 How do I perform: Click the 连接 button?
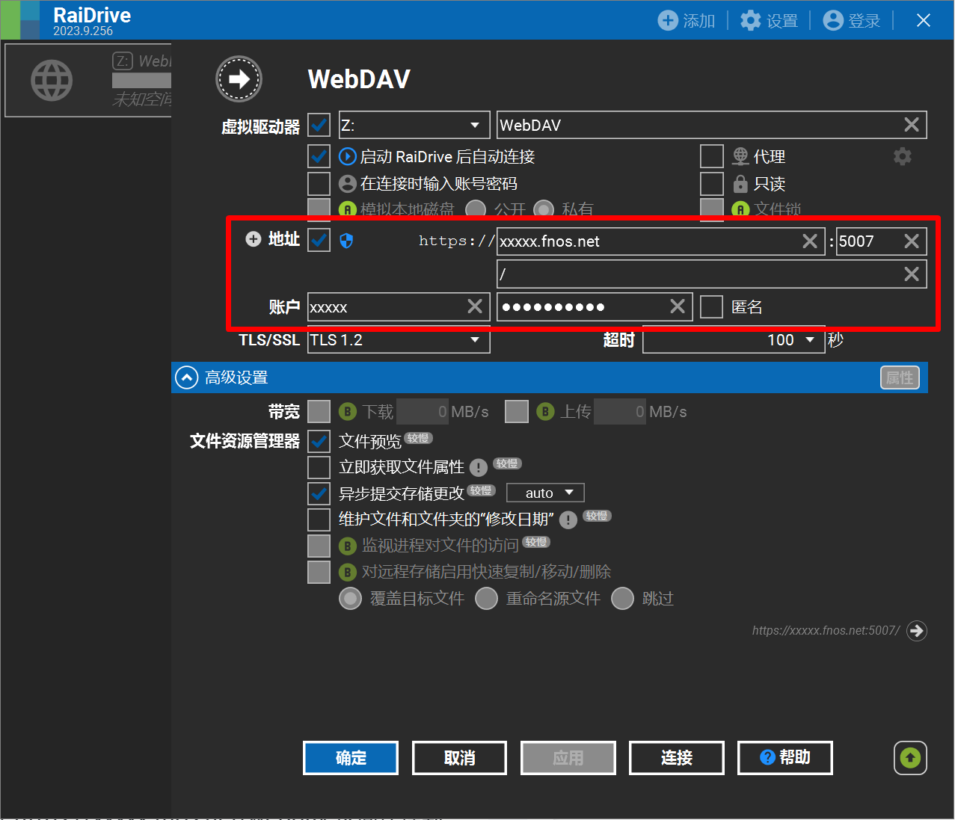(677, 758)
